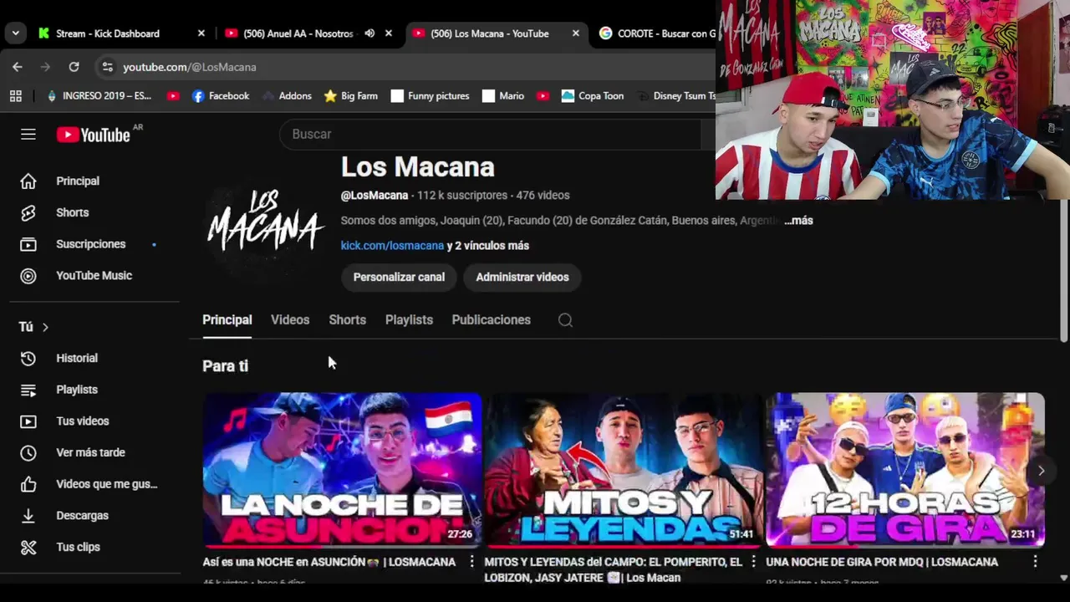
Task: Open the browser apps grid in bookmarks bar
Action: click(16, 96)
